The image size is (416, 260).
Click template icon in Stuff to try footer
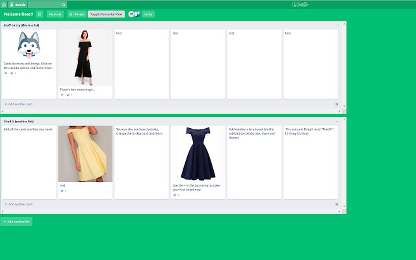[336, 104]
